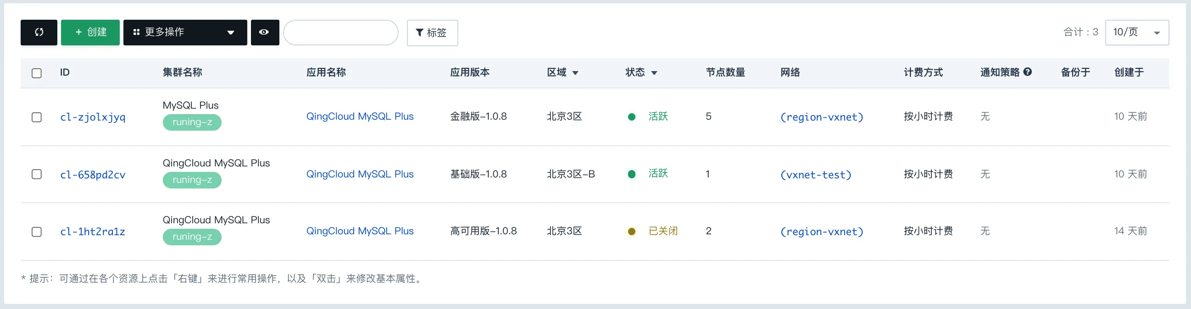Click the refresh icon button
Screen dimensions: 1191x309
(39, 33)
